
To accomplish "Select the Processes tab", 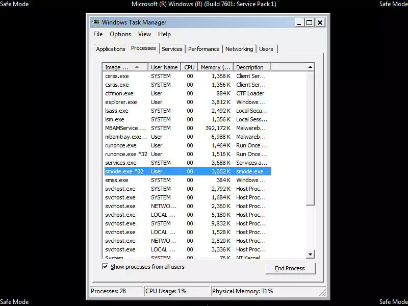I will coord(143,48).
